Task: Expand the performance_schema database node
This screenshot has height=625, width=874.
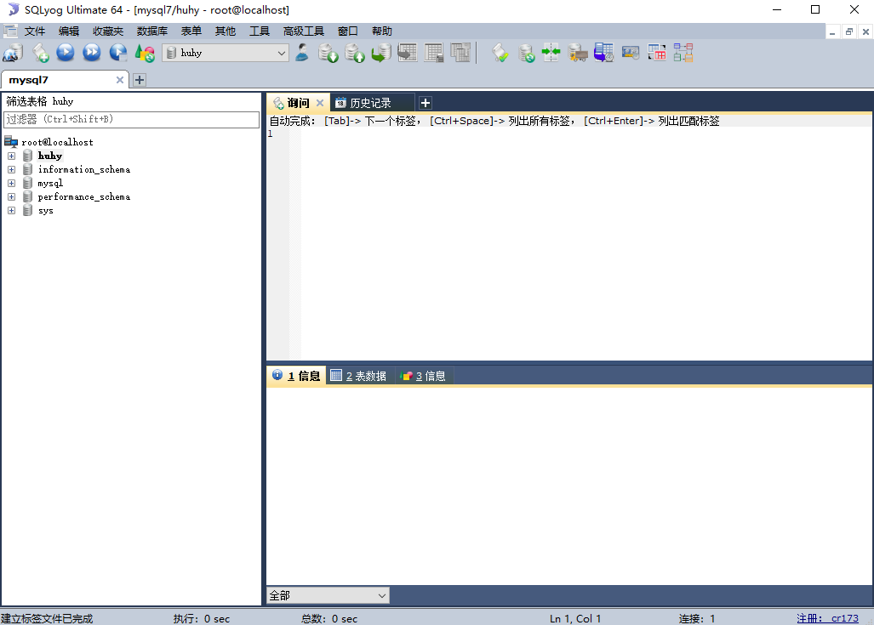Action: [x=11, y=196]
